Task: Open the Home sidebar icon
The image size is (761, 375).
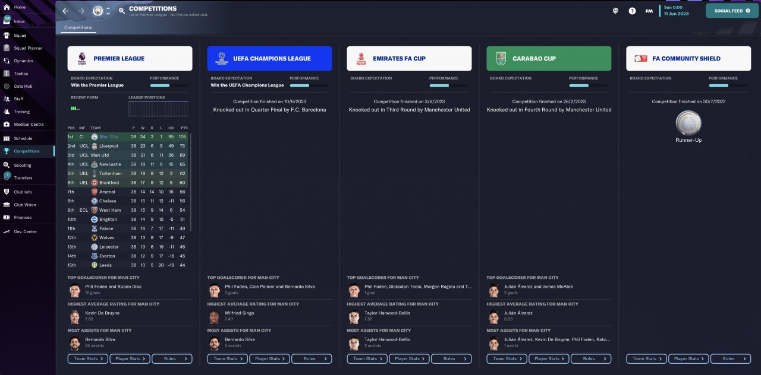Action: (x=7, y=7)
